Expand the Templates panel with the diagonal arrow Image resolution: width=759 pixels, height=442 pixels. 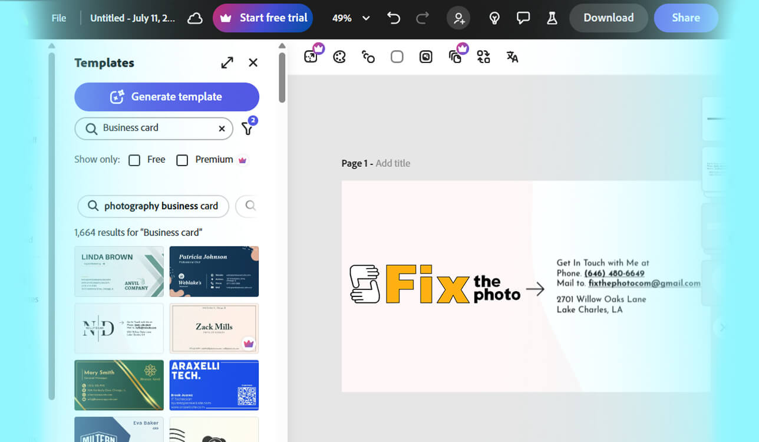(x=227, y=62)
